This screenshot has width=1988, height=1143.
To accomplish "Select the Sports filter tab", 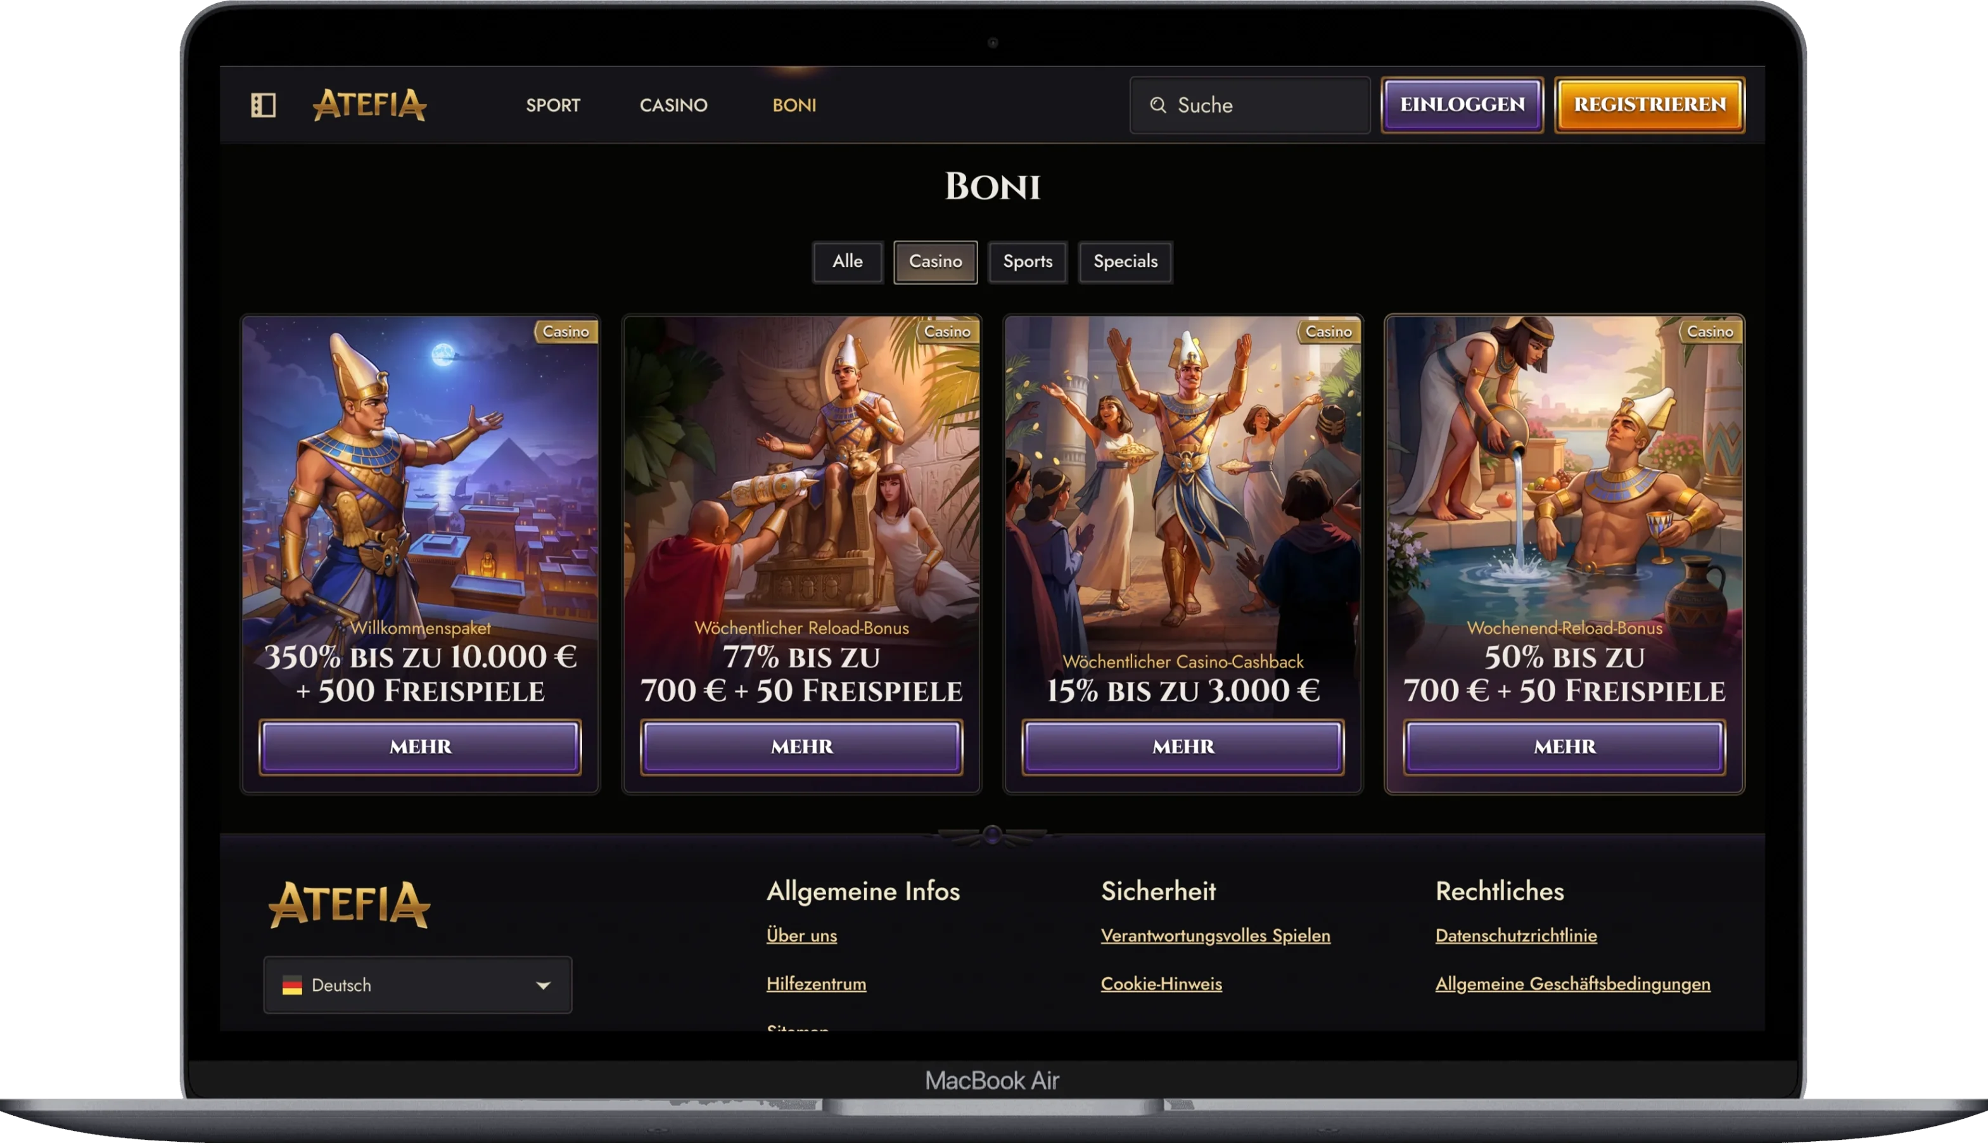I will [1028, 262].
